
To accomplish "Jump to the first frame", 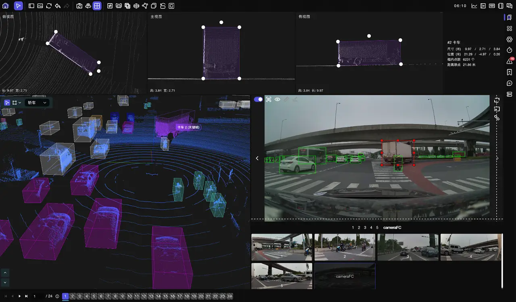I will tap(5, 296).
